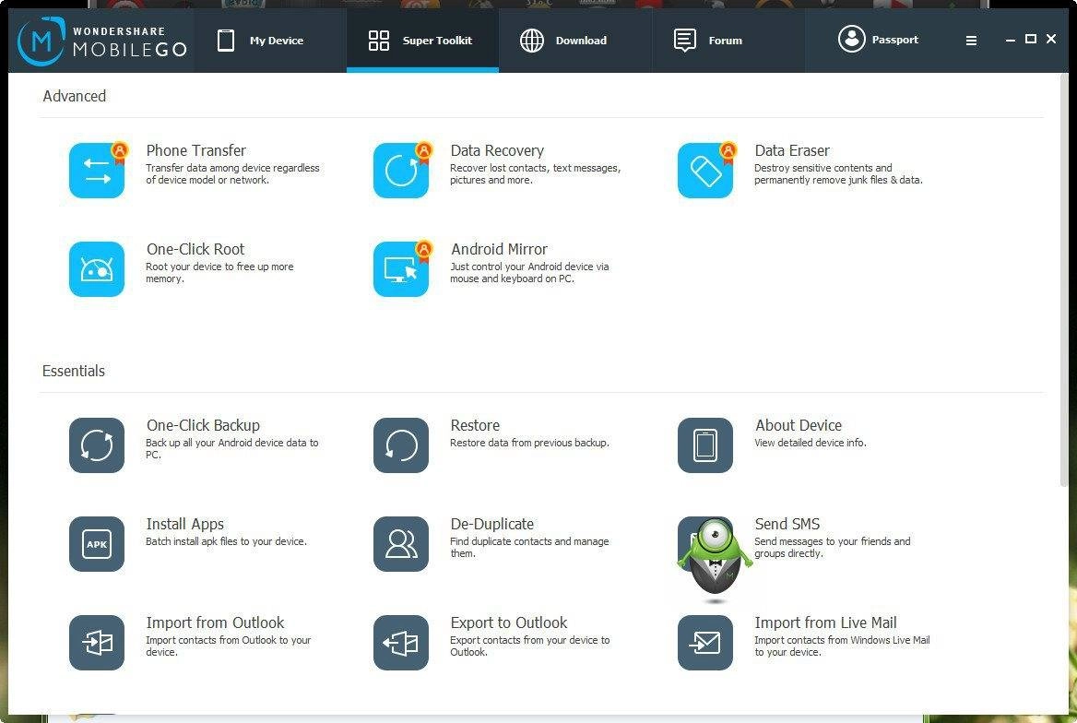The width and height of the screenshot is (1077, 723).
Task: Click the vertical scrollbar thumb
Action: click(x=1063, y=280)
